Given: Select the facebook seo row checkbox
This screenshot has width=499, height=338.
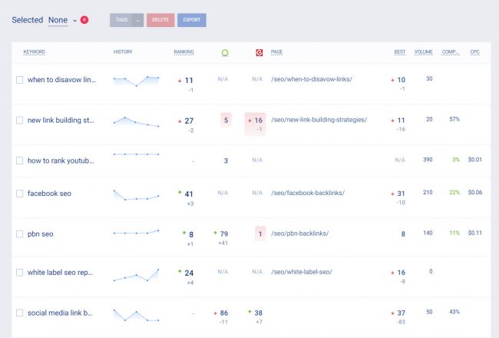Looking at the screenshot, I should click(x=20, y=194).
